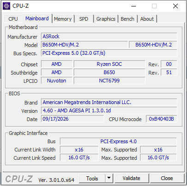187x186 pixels.
Task: Select the BIOS date 09/17/2026
Action: point(72,119)
